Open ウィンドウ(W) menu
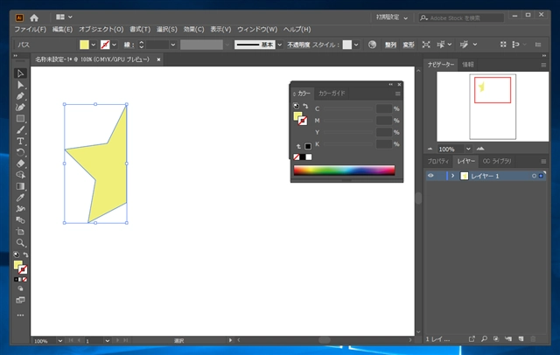The image size is (560, 355). click(257, 30)
